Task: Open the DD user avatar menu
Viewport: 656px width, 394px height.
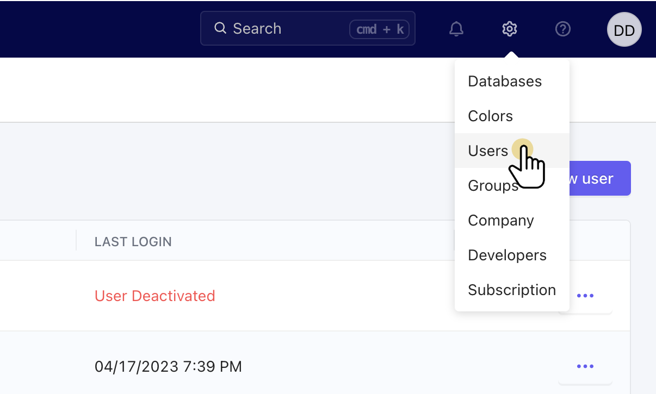Action: 624,30
